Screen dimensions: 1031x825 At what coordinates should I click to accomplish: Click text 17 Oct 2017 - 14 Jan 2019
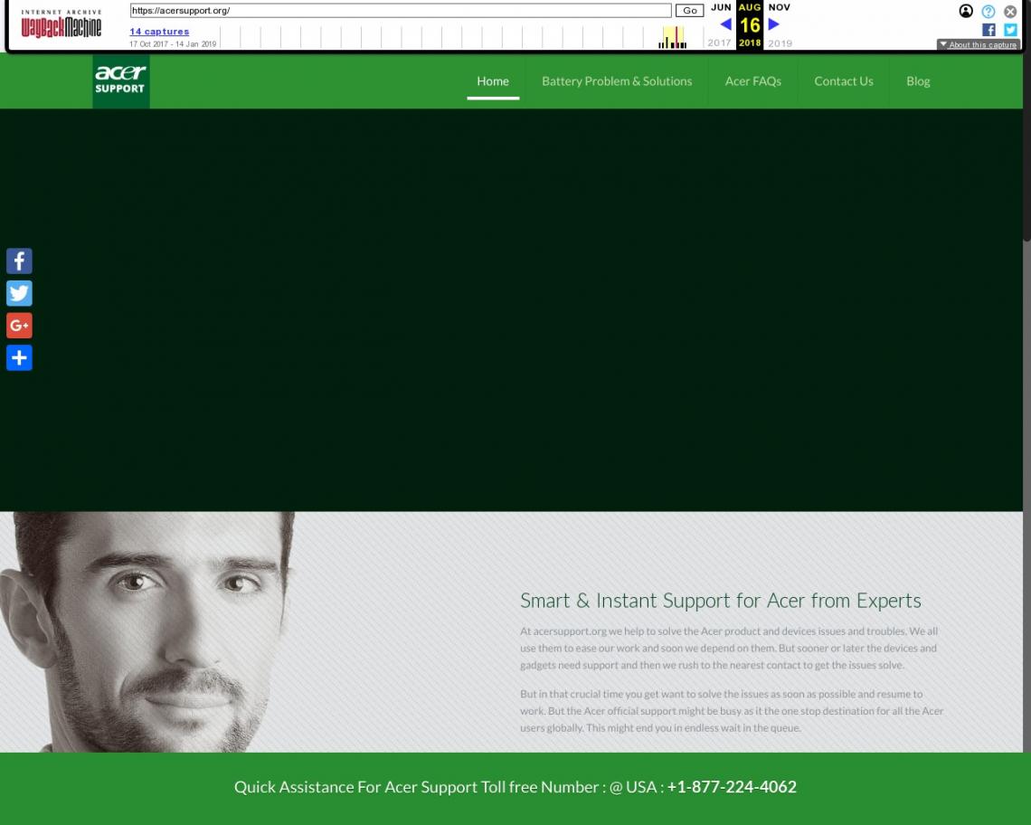pos(173,44)
